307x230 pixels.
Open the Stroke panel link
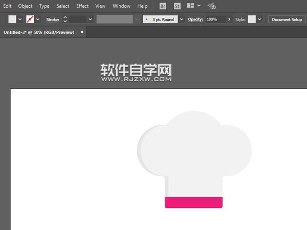point(53,19)
